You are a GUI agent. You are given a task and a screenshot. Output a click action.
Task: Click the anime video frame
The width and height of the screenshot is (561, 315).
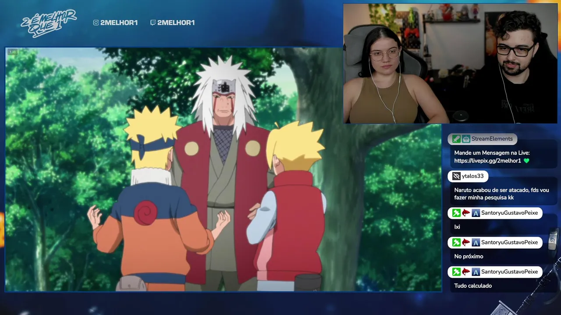coord(224,169)
